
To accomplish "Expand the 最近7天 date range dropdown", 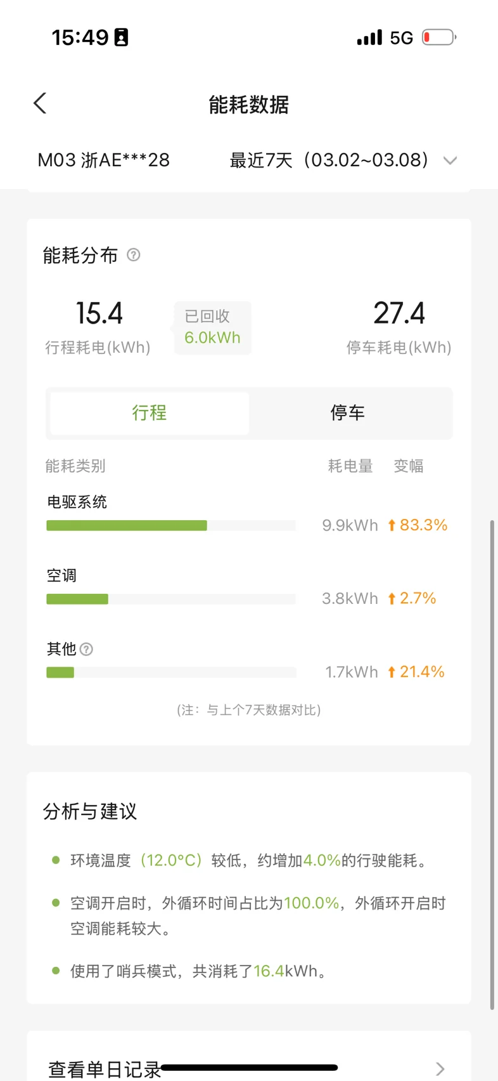I will [x=329, y=160].
